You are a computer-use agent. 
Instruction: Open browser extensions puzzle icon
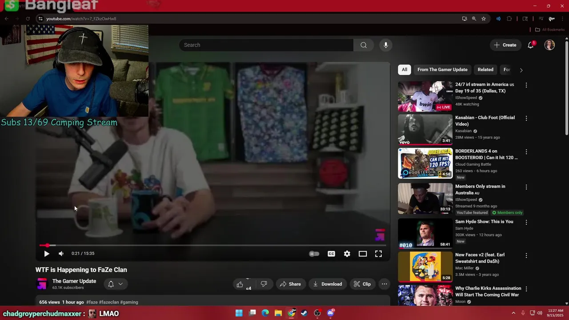click(509, 19)
